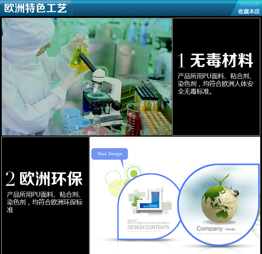Click the BOOKMARK text in the banner corner
The width and height of the screenshot is (262, 254).
[x=250, y=5]
